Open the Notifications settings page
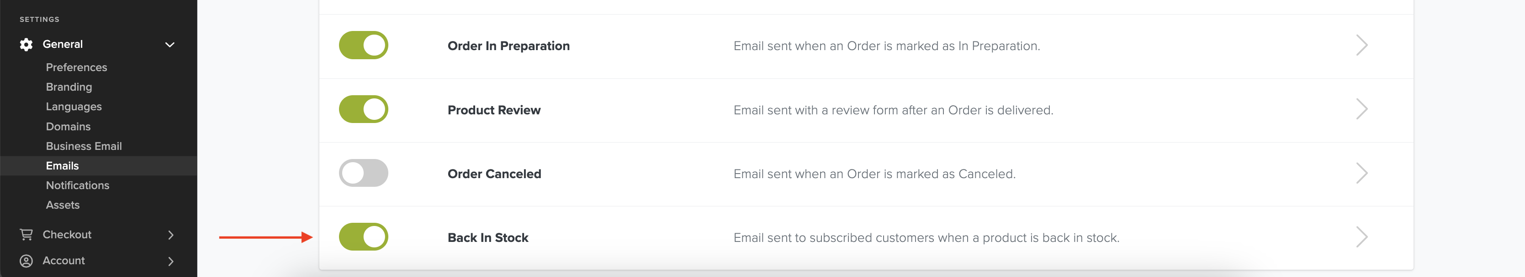This screenshot has width=1525, height=277. [x=78, y=185]
